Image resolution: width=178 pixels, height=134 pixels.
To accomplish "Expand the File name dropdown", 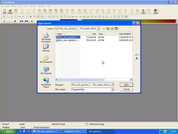I will (112, 85).
